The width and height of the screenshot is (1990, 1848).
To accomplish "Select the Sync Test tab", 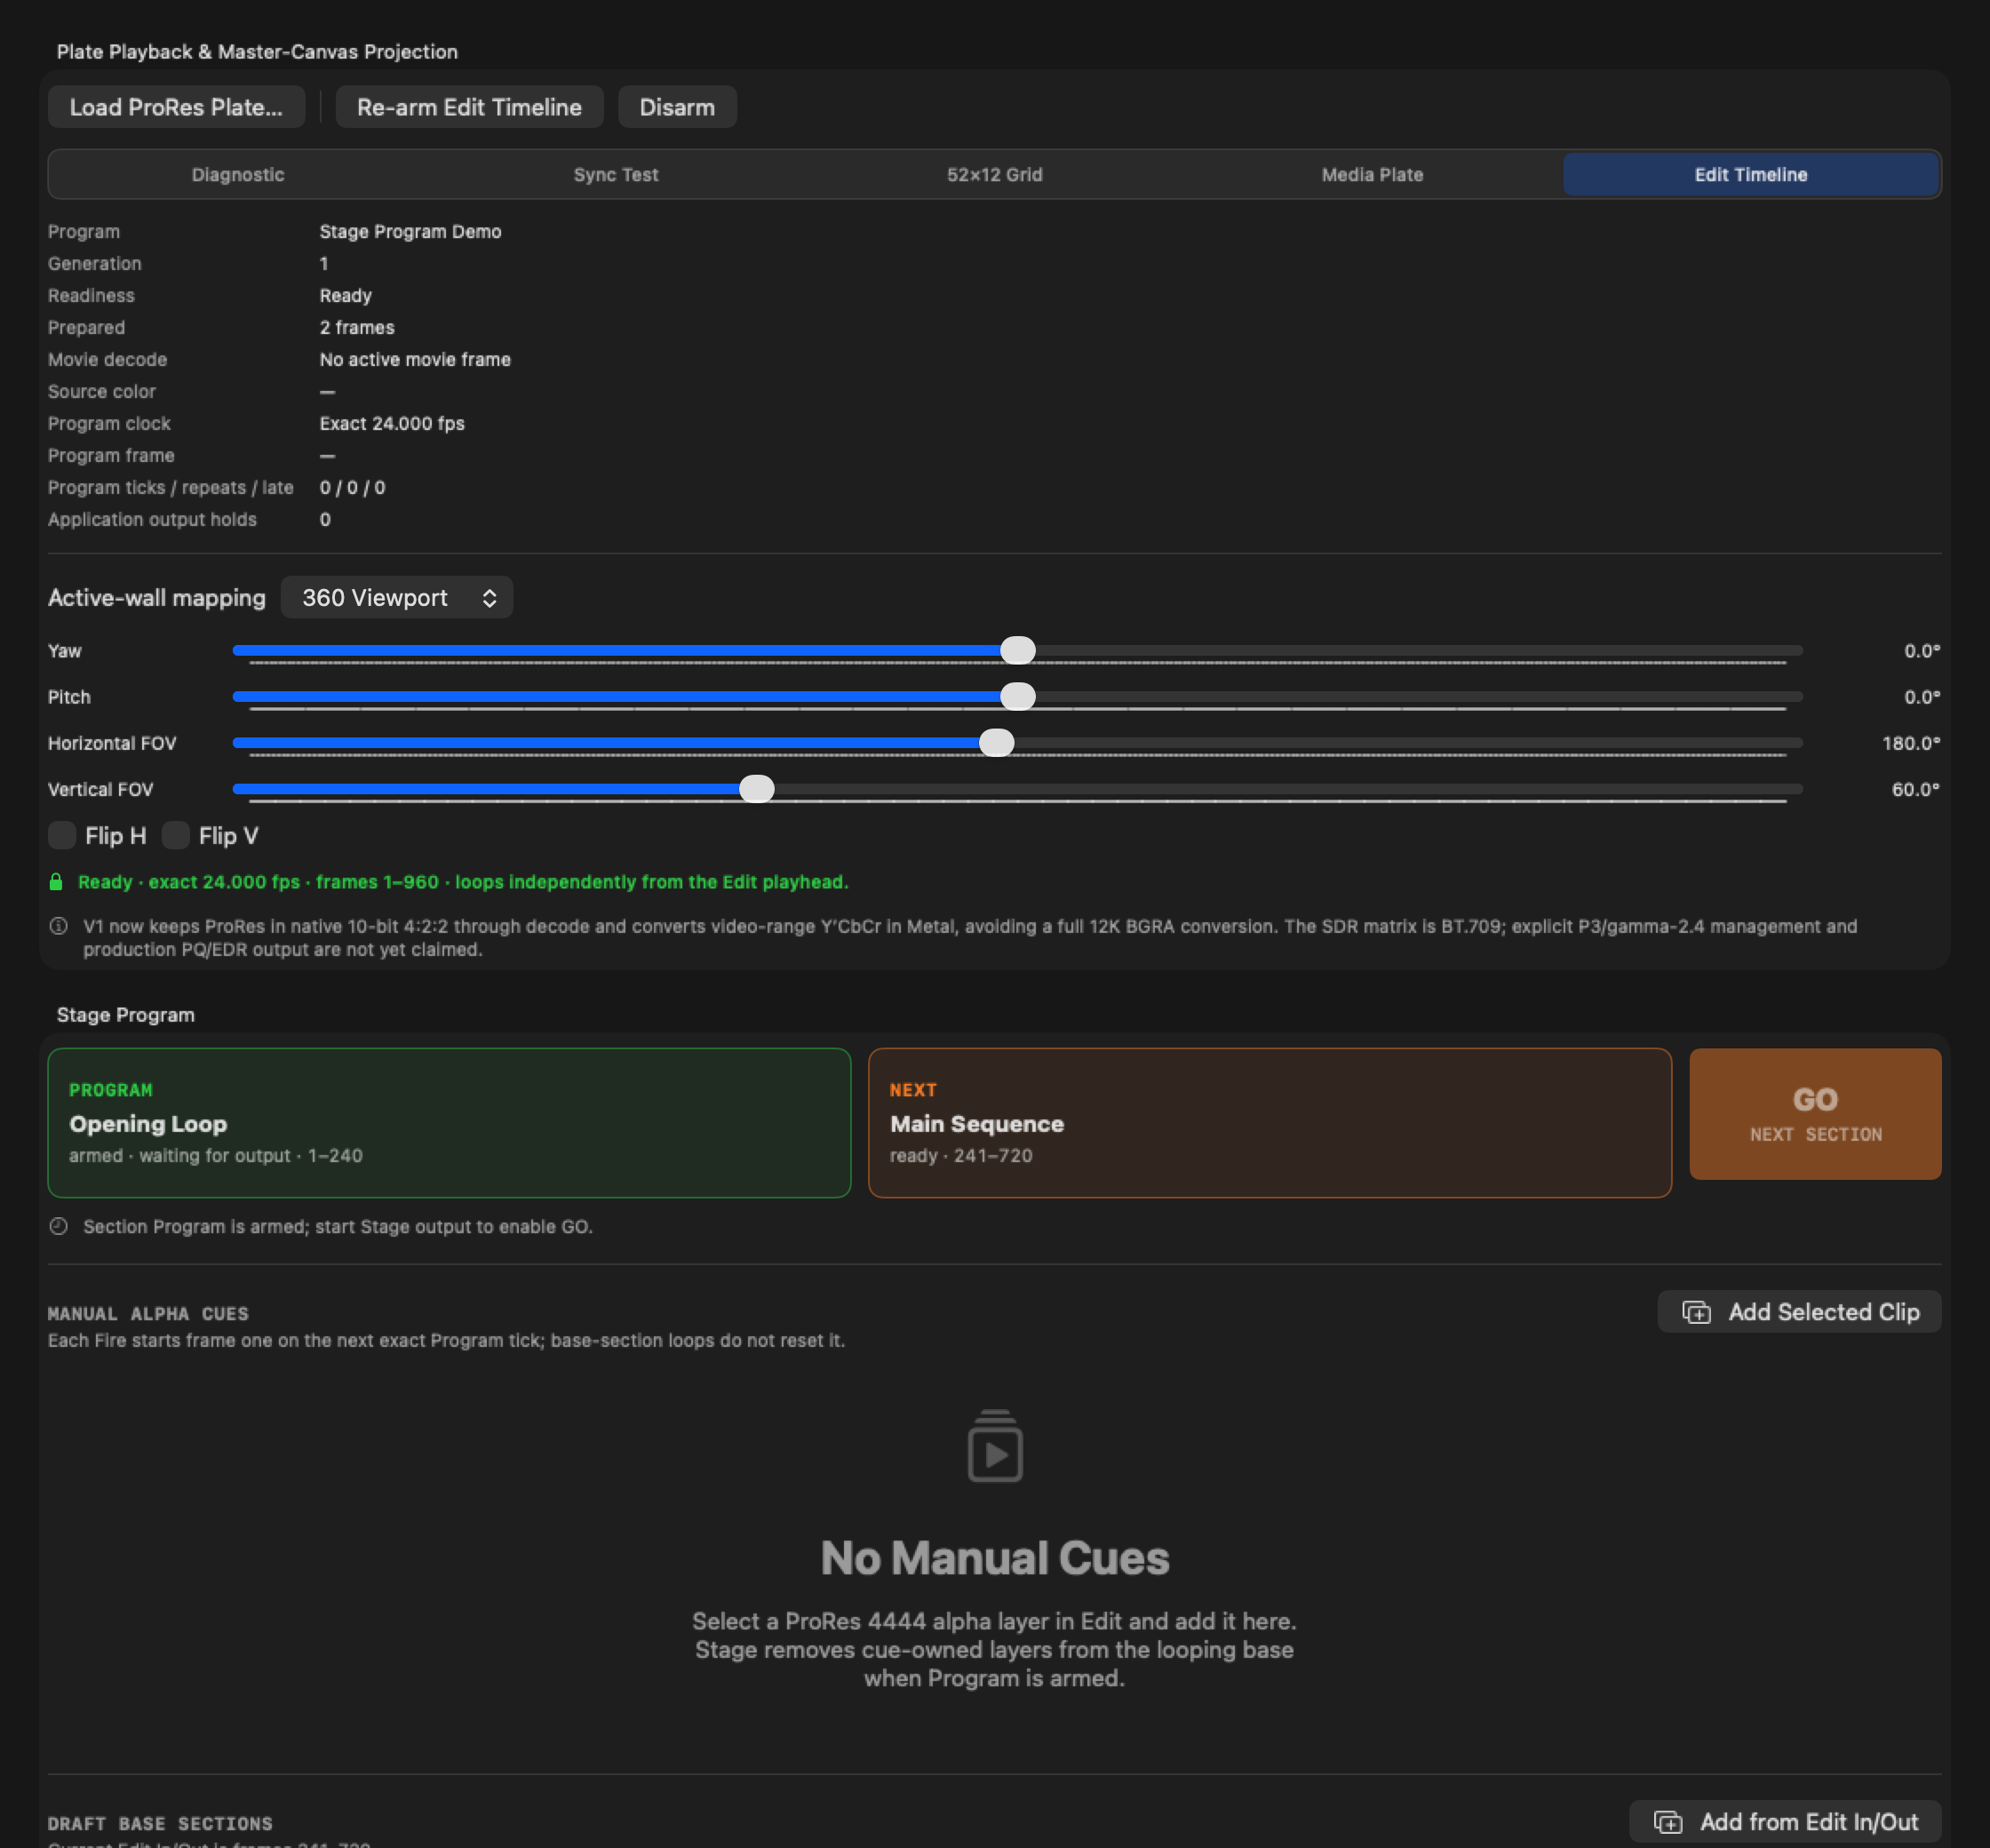I will pos(616,175).
